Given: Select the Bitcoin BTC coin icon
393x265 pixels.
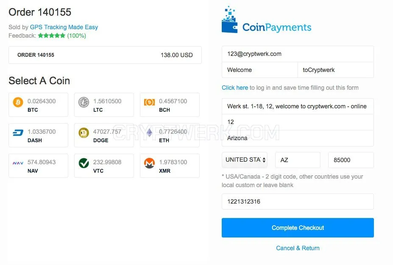Looking at the screenshot, I should pos(18,102).
